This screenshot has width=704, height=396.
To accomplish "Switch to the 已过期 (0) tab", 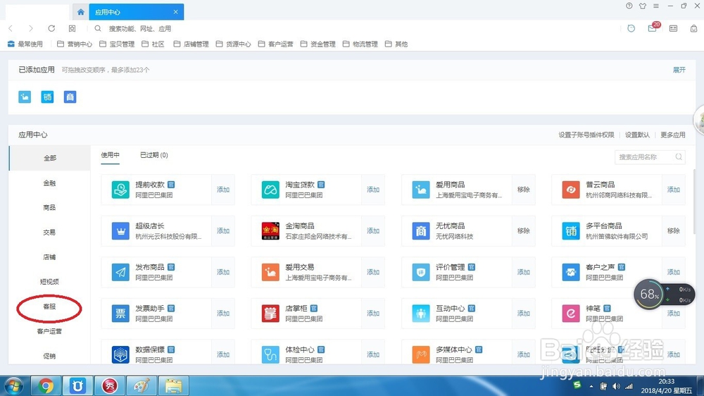I will tap(154, 155).
